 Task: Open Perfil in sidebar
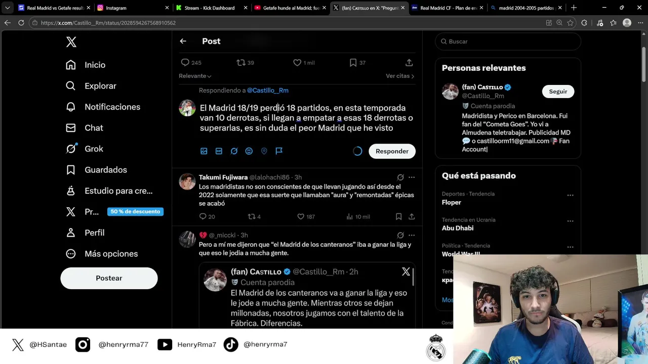point(85,233)
